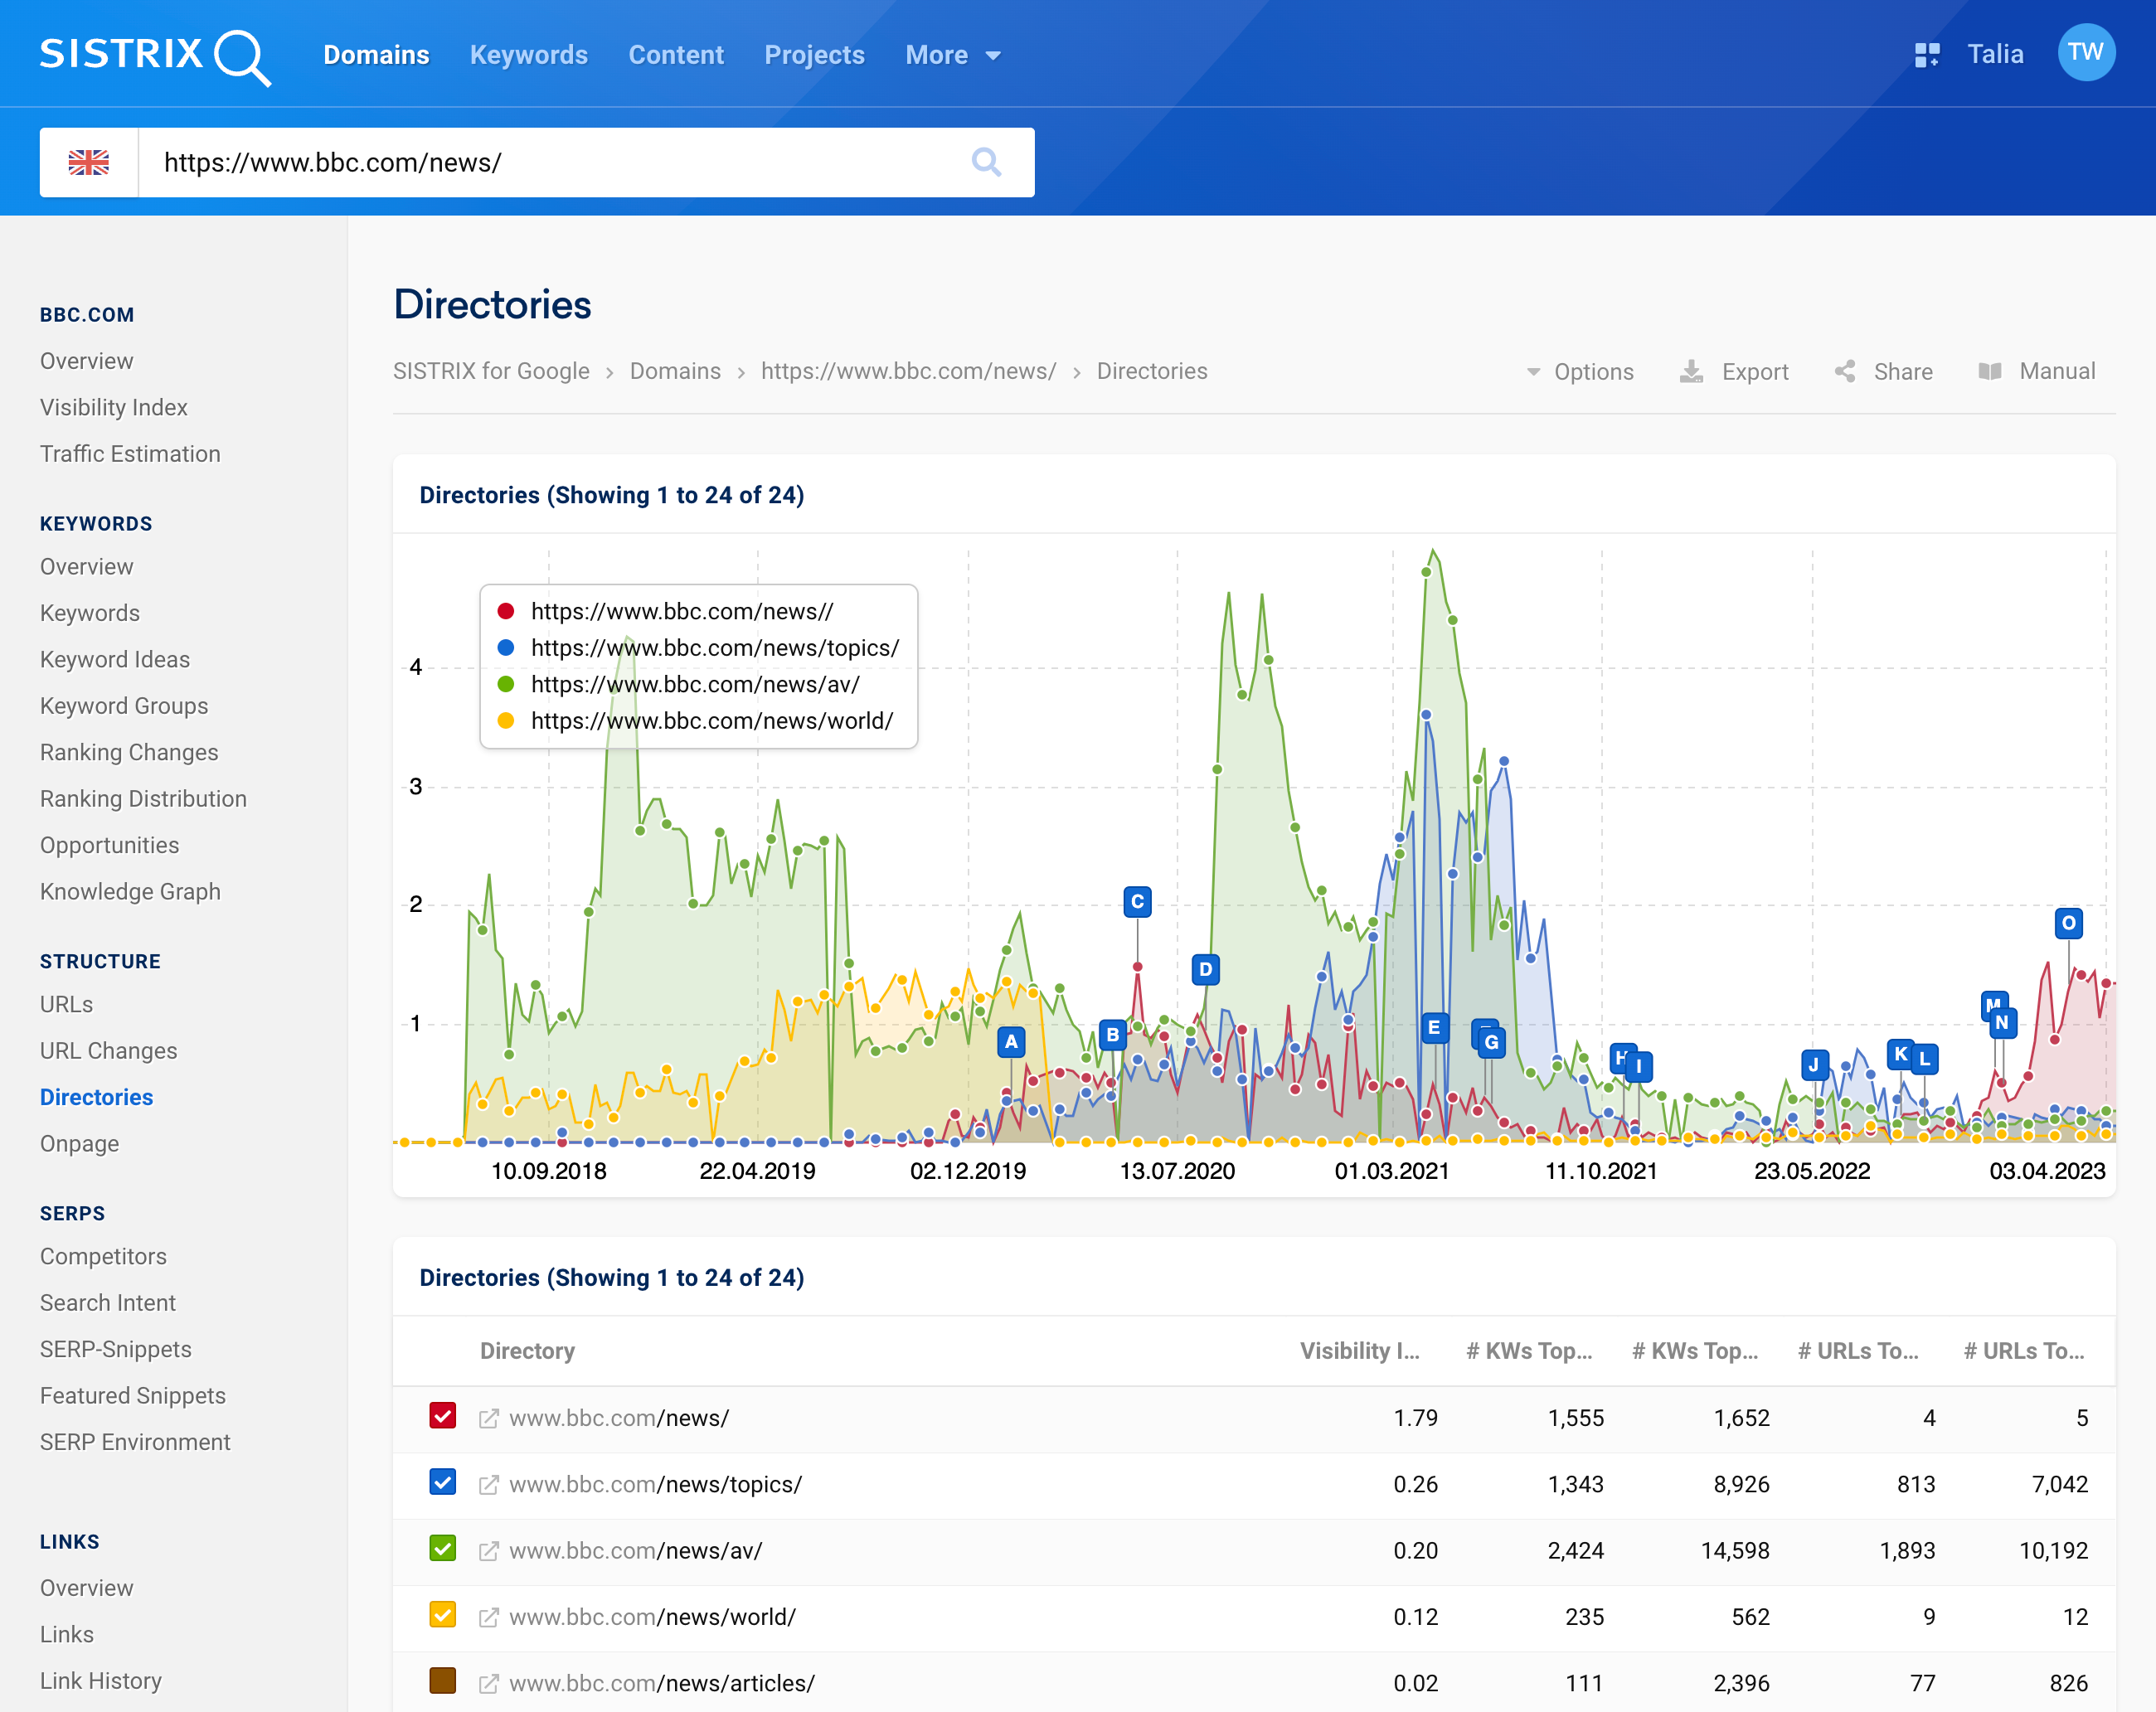
Task: Click the Share icon
Action: tap(1845, 372)
